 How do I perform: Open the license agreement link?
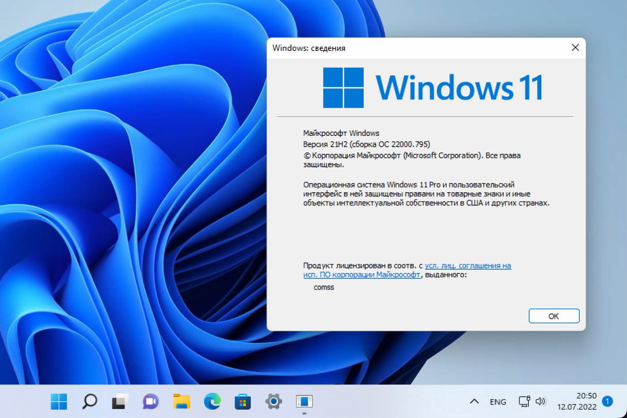point(467,265)
